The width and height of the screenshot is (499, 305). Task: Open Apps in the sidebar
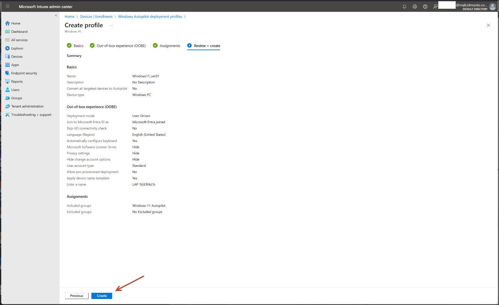click(15, 65)
